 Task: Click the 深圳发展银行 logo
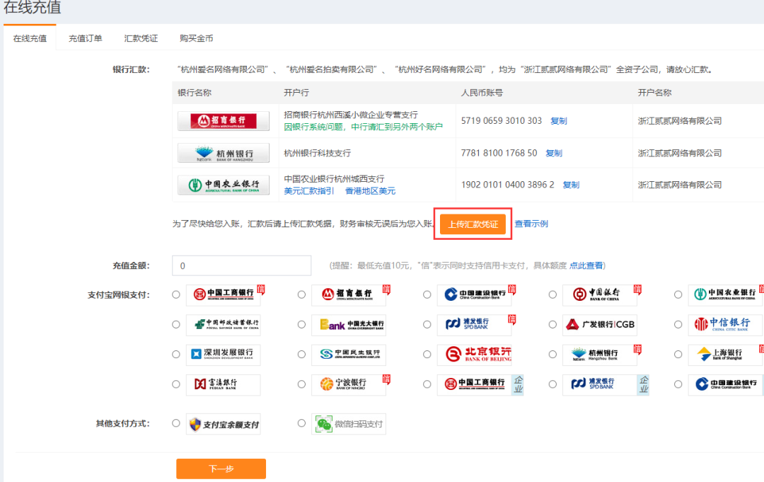tap(223, 355)
